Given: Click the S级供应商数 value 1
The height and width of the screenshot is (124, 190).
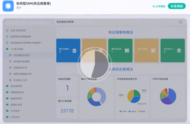Looking at the screenshot, I should pos(67,88).
